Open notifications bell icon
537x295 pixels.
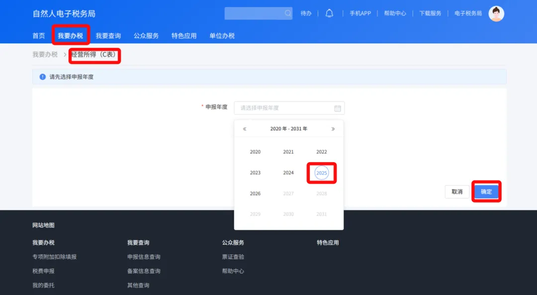point(329,13)
